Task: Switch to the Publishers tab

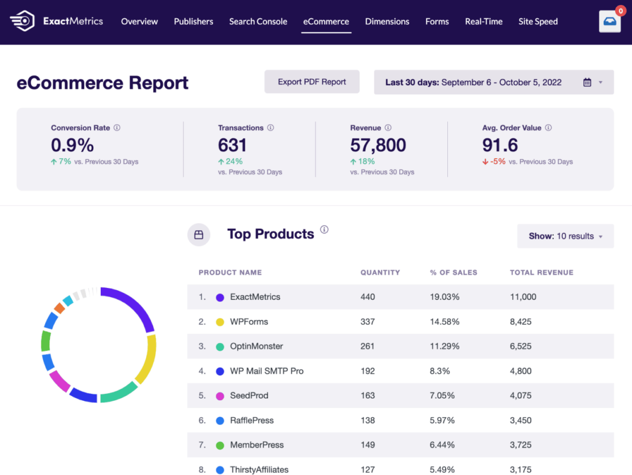Action: [x=194, y=22]
